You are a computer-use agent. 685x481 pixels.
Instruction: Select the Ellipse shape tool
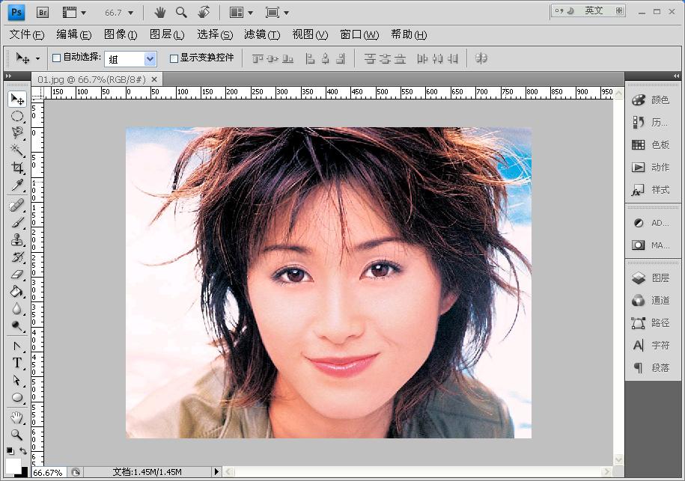(17, 398)
